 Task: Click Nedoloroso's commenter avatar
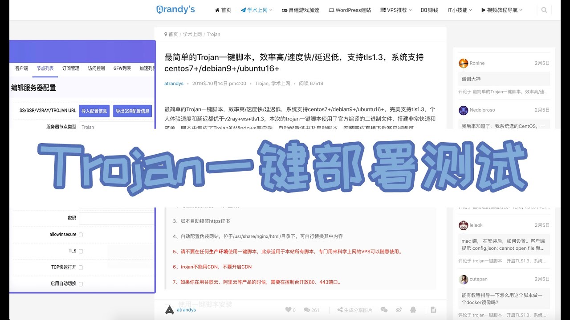[463, 110]
